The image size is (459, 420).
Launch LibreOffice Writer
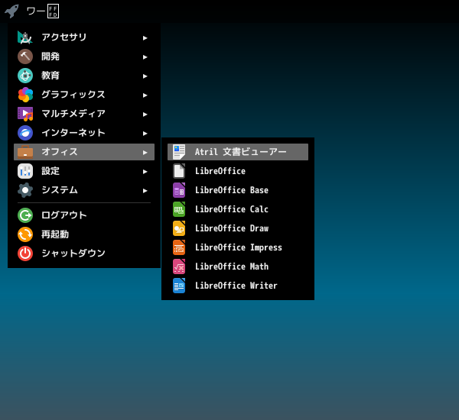[x=238, y=286]
